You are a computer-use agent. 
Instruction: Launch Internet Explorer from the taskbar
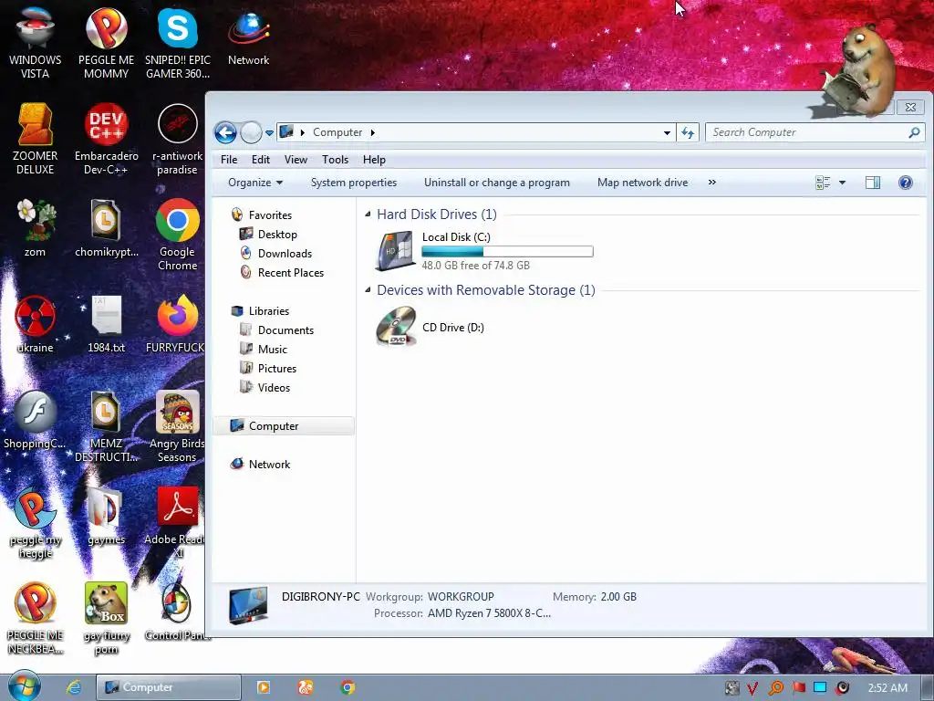pyautogui.click(x=73, y=687)
